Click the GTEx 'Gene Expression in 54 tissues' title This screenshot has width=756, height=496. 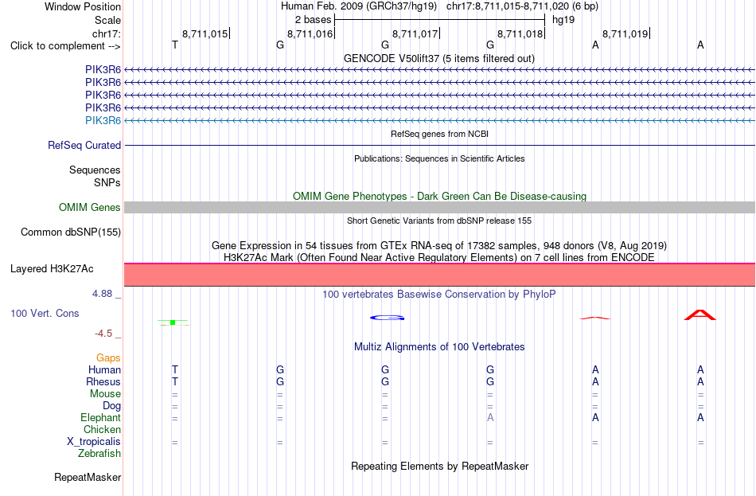tap(439, 245)
